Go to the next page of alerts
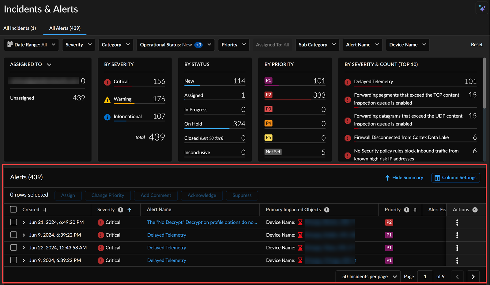 pos(473,277)
